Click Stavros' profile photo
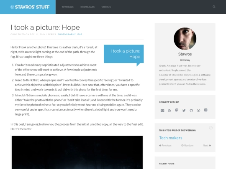Viewport: 226px width, 169px height. click(185, 39)
